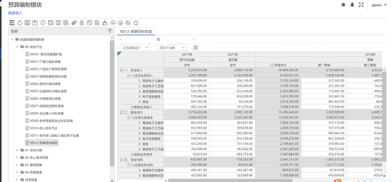Expand the 02-收入成本预算 folder

coord(17,158)
